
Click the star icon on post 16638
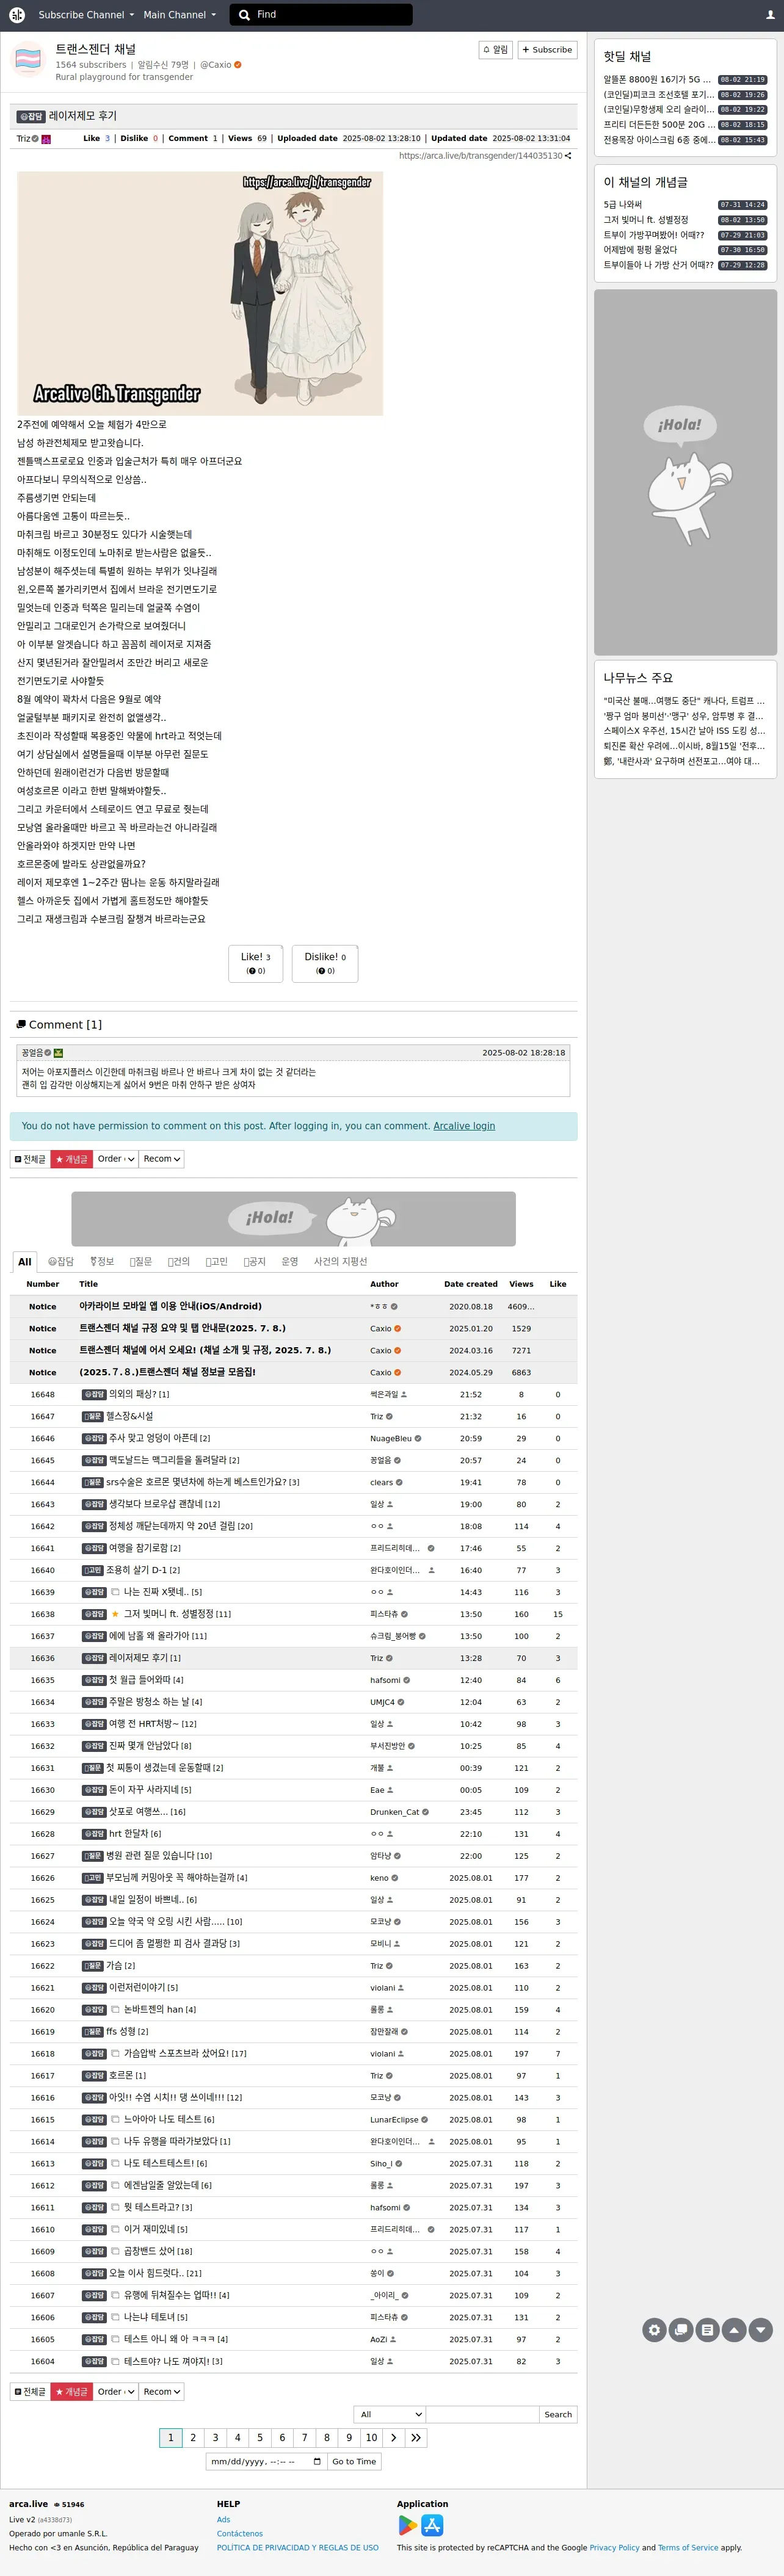click(115, 1614)
